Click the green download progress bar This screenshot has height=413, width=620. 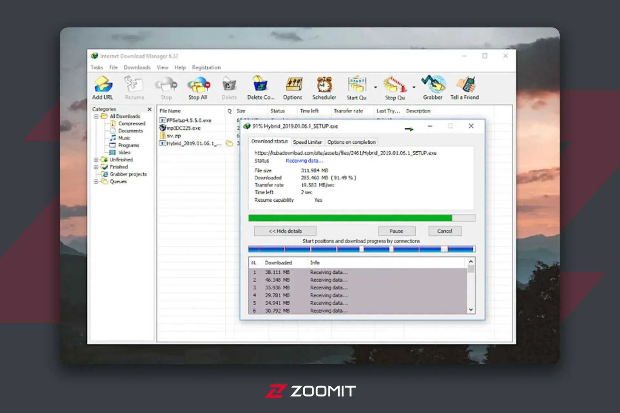click(362, 218)
